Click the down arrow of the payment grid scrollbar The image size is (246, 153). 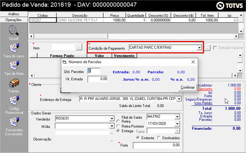tap(240, 71)
